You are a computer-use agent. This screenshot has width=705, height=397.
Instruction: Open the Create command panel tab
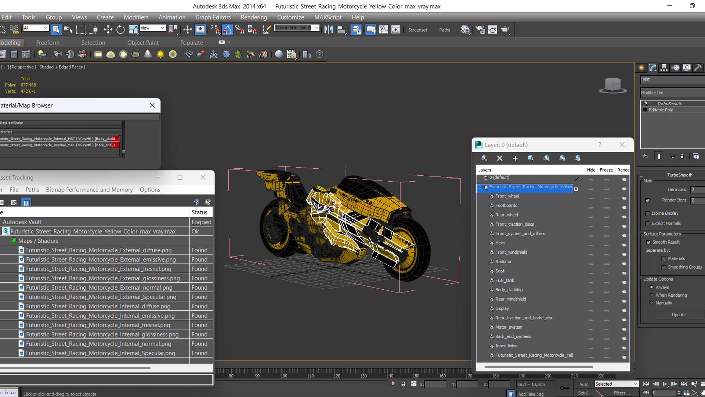tap(641, 68)
